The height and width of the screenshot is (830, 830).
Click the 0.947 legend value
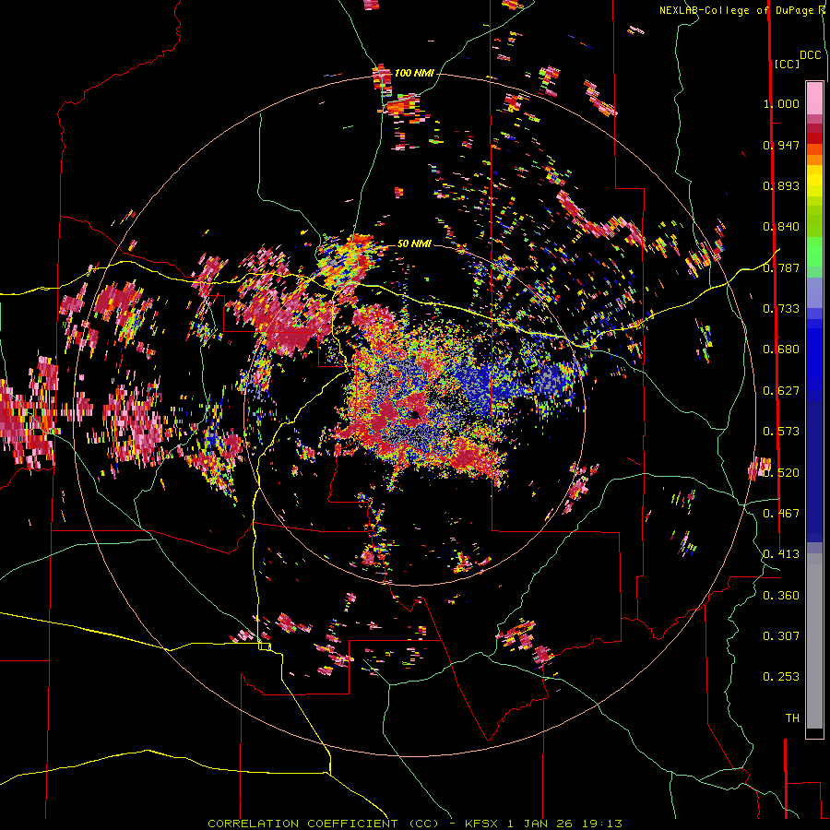pyautogui.click(x=781, y=145)
